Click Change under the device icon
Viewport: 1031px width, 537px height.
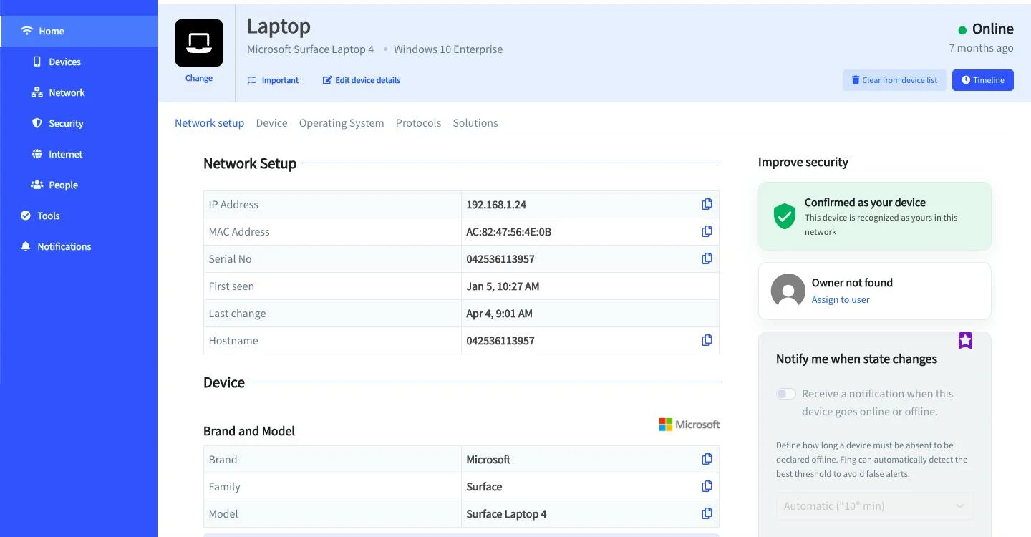[x=199, y=78]
